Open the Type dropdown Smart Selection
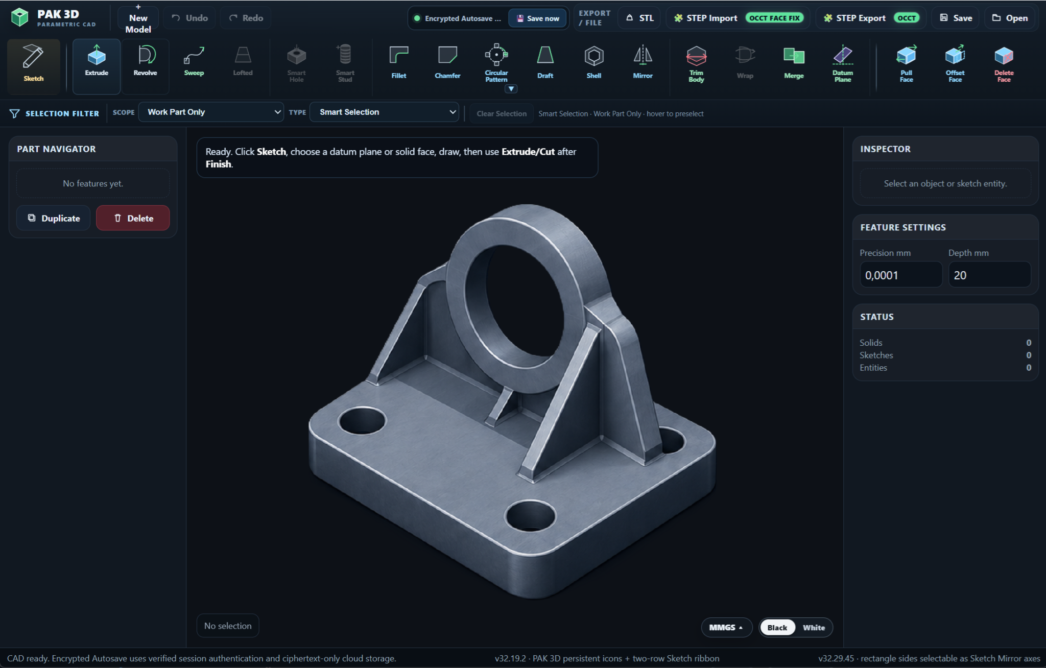The width and height of the screenshot is (1046, 668). [x=385, y=112]
